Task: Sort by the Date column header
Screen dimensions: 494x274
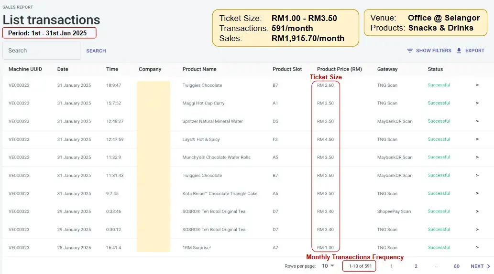Action: click(x=63, y=69)
